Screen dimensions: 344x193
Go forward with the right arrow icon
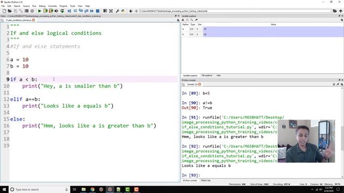(x=136, y=11)
